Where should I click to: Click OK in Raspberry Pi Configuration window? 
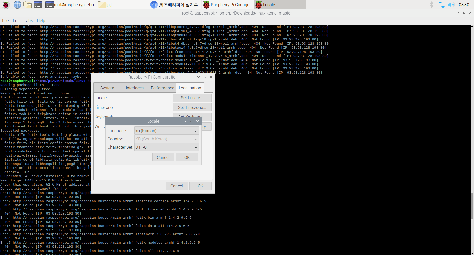coord(200,186)
